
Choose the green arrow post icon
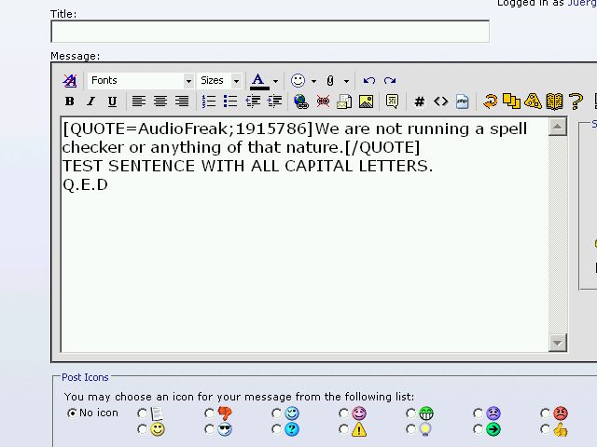(x=478, y=429)
